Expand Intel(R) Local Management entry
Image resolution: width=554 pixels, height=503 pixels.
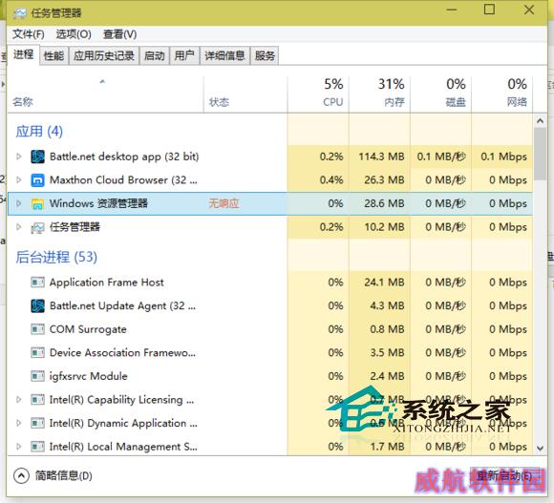[19, 447]
